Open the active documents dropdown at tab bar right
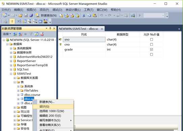This screenshot has height=131, width=183. 179,29
